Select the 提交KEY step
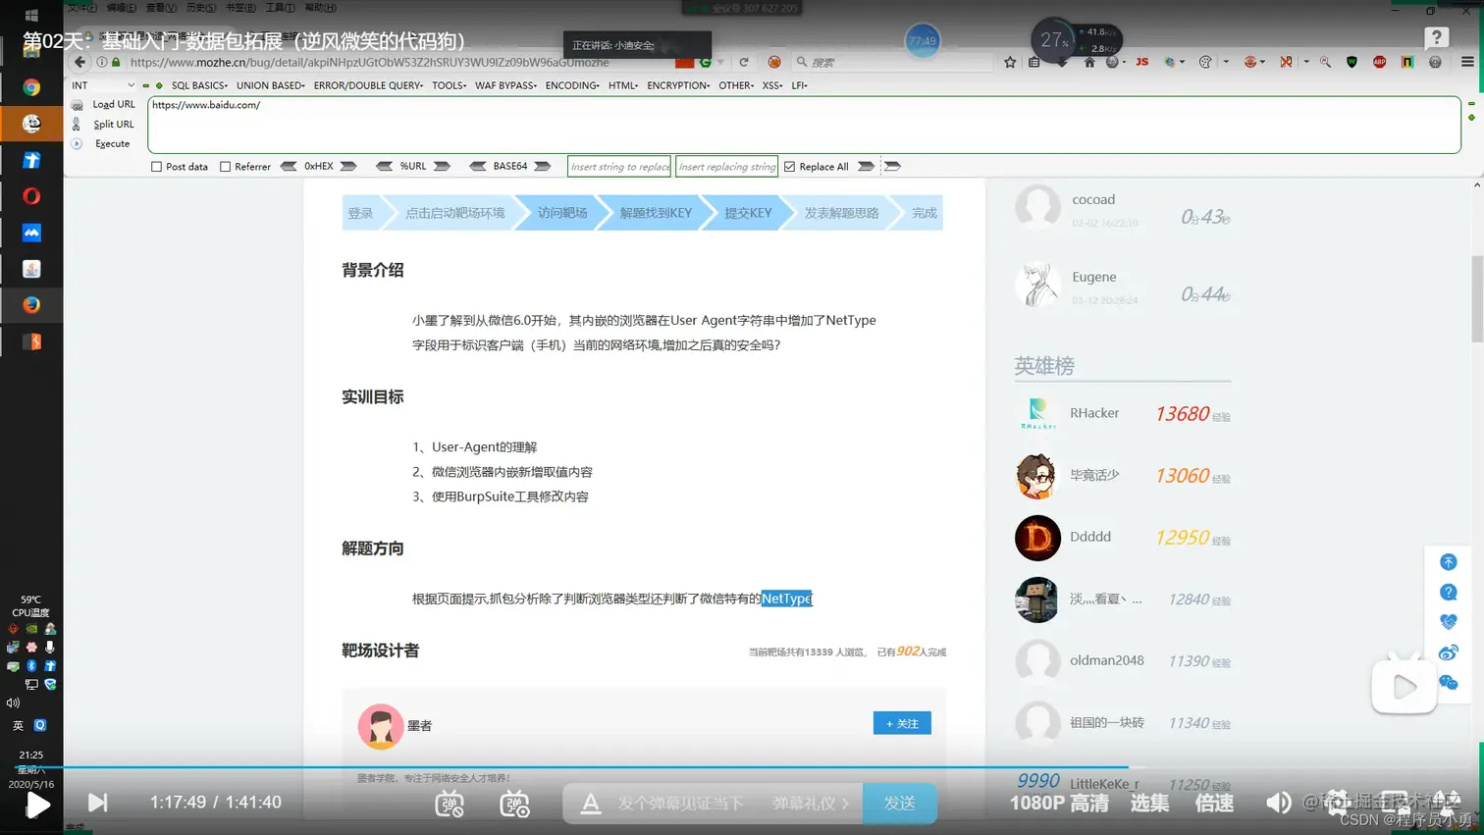Image resolution: width=1484 pixels, height=835 pixels. [x=748, y=213]
